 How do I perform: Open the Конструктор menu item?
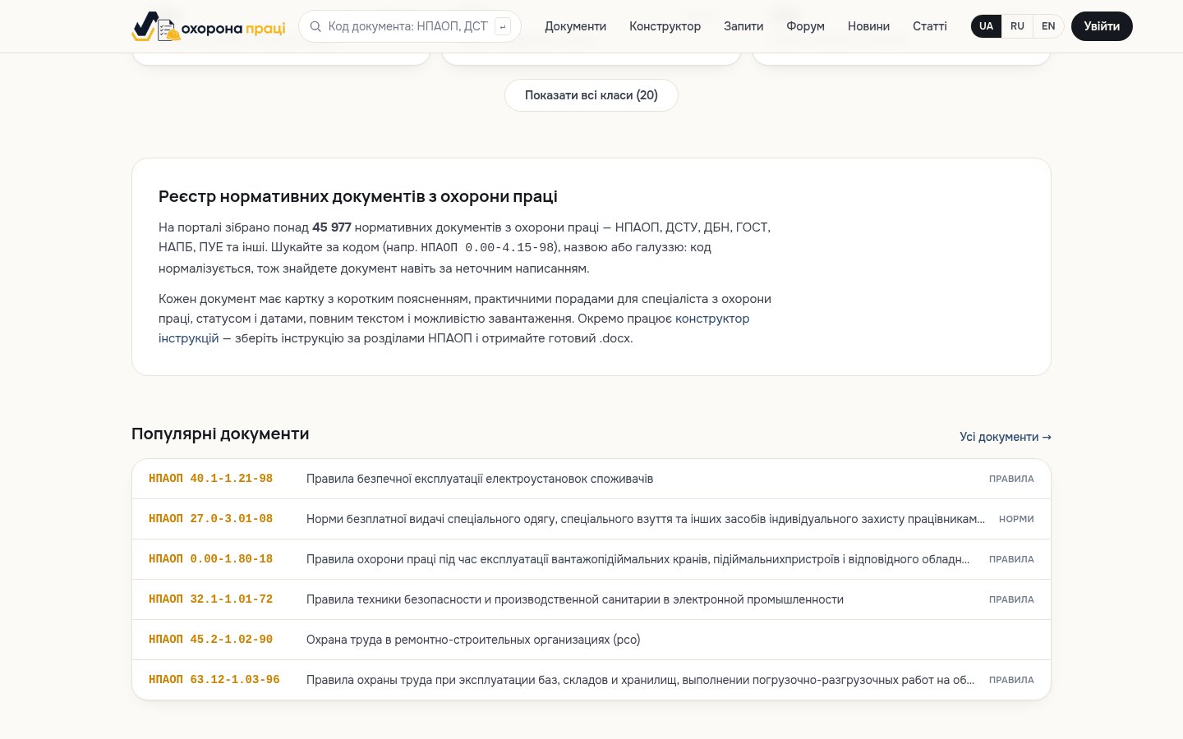[665, 26]
